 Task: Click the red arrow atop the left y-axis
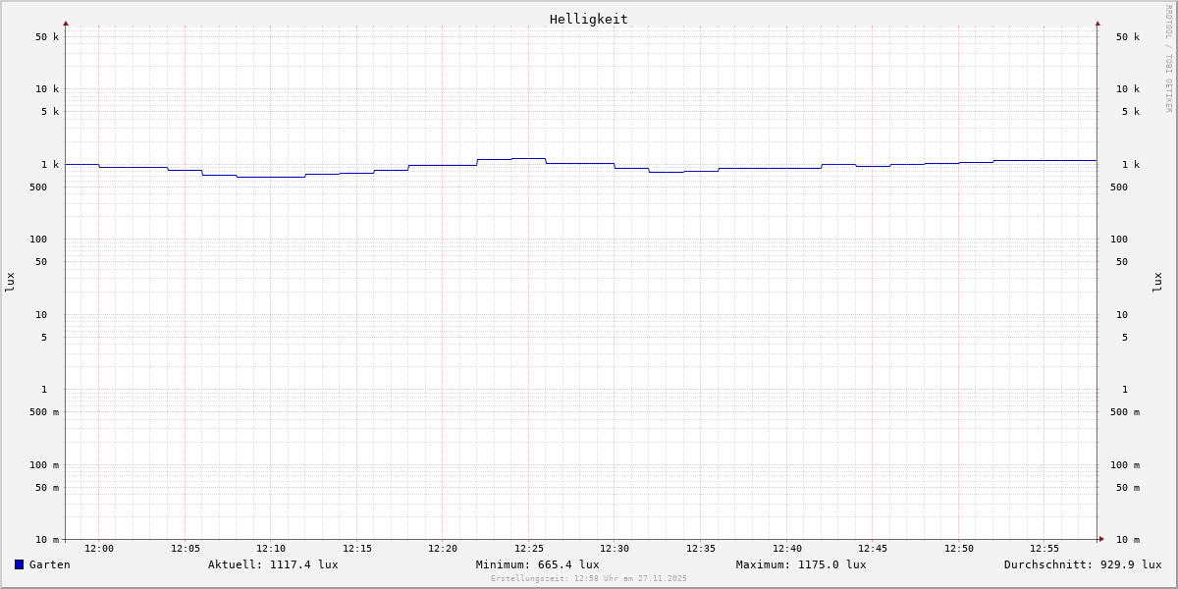pyautogui.click(x=66, y=23)
